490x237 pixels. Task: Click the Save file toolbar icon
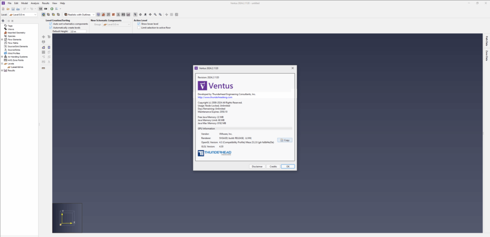point(13,9)
